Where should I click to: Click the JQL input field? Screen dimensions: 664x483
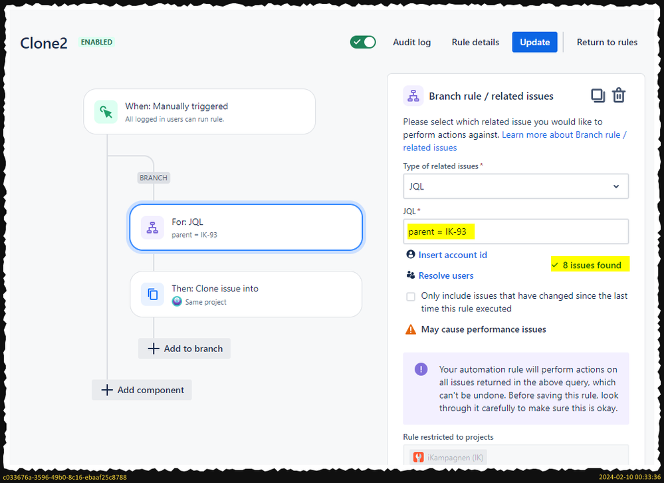[516, 232]
